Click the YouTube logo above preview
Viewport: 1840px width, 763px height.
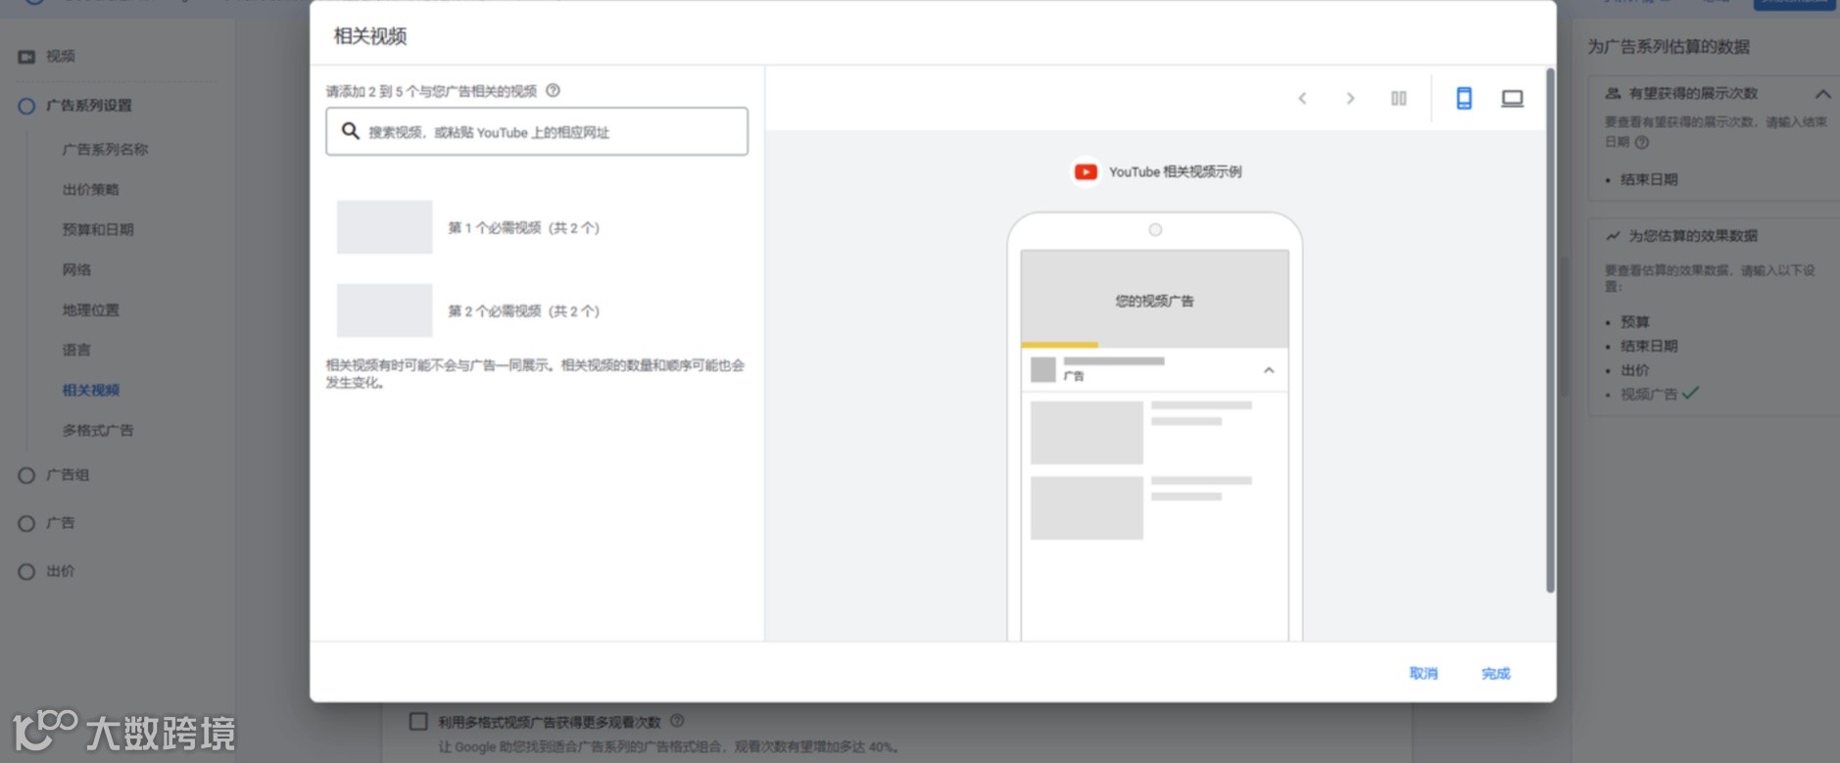click(1086, 172)
